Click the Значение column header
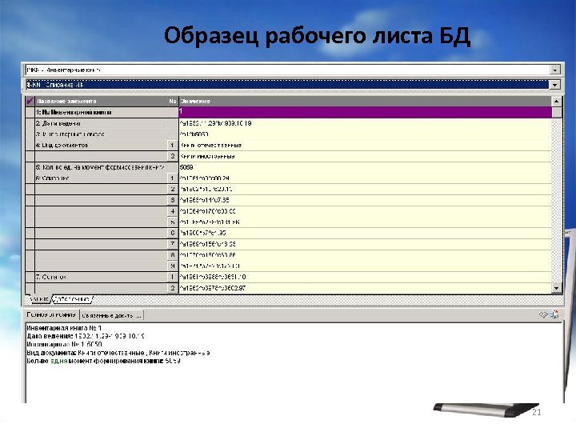576x432 pixels. point(365,101)
